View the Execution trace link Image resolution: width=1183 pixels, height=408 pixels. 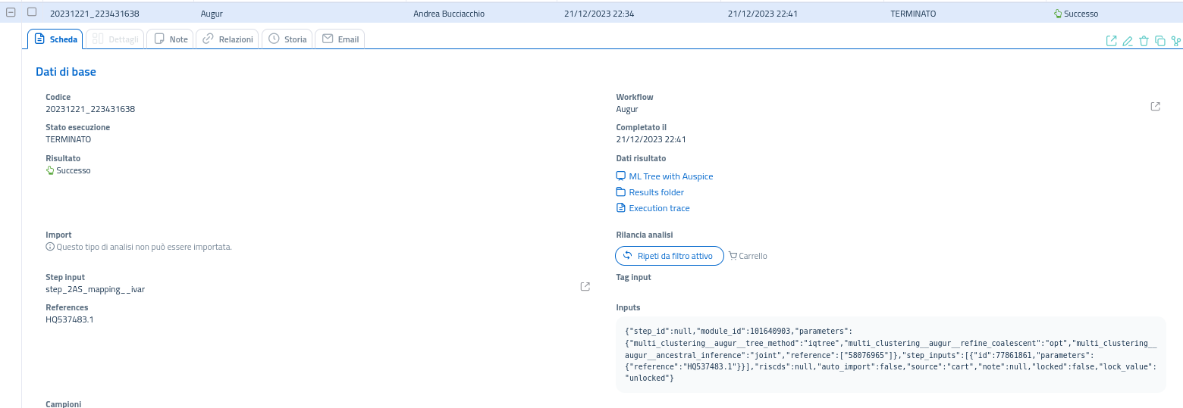659,208
